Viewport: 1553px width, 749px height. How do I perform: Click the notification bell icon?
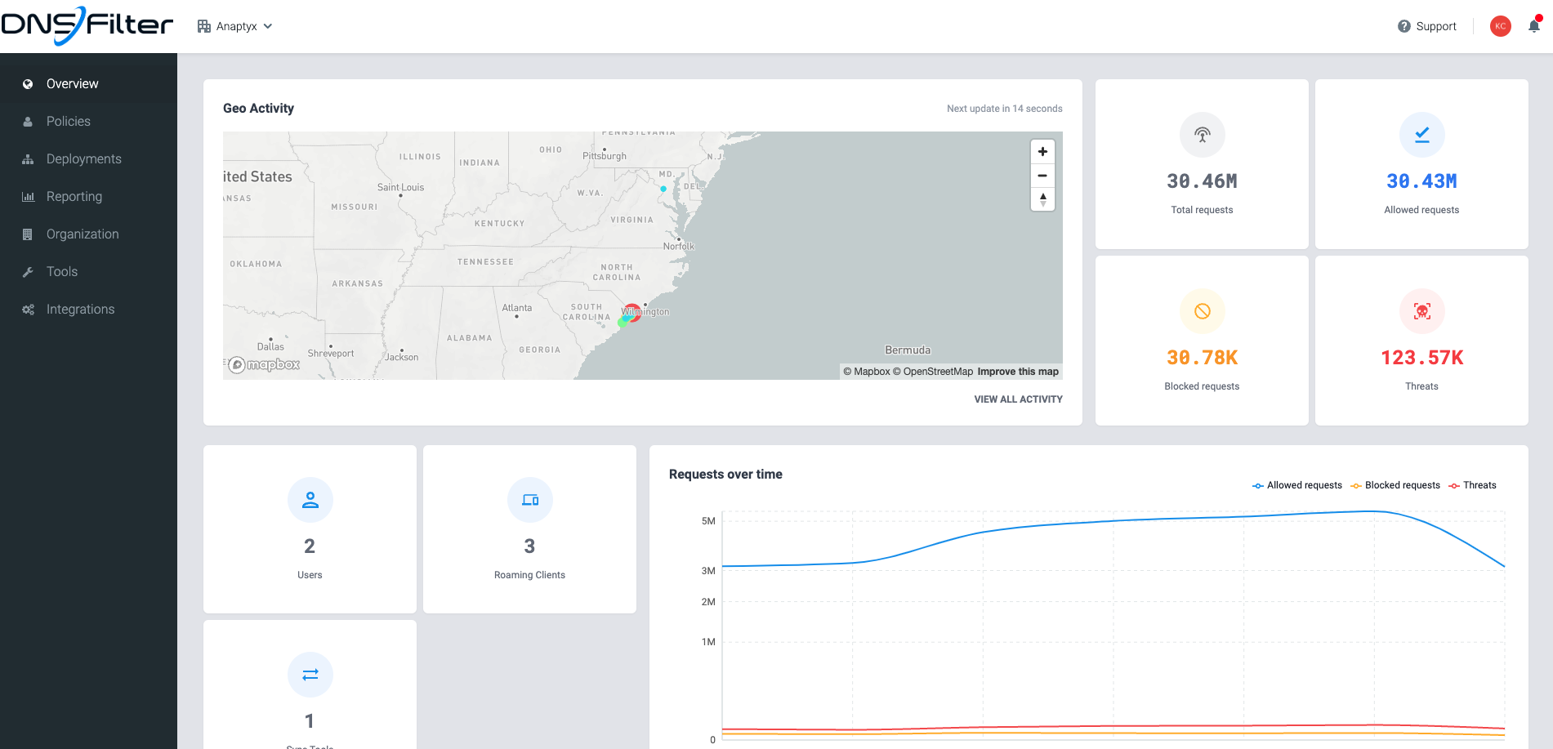tap(1533, 25)
